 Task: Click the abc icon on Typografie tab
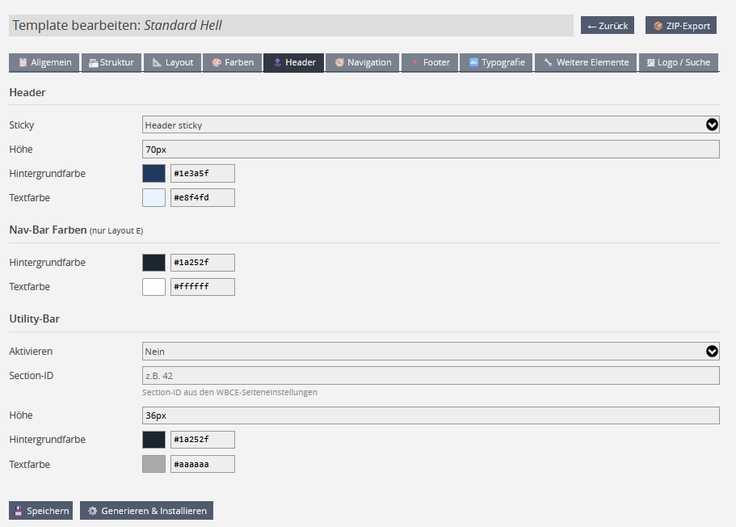click(473, 62)
